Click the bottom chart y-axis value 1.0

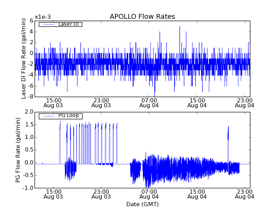29,137
